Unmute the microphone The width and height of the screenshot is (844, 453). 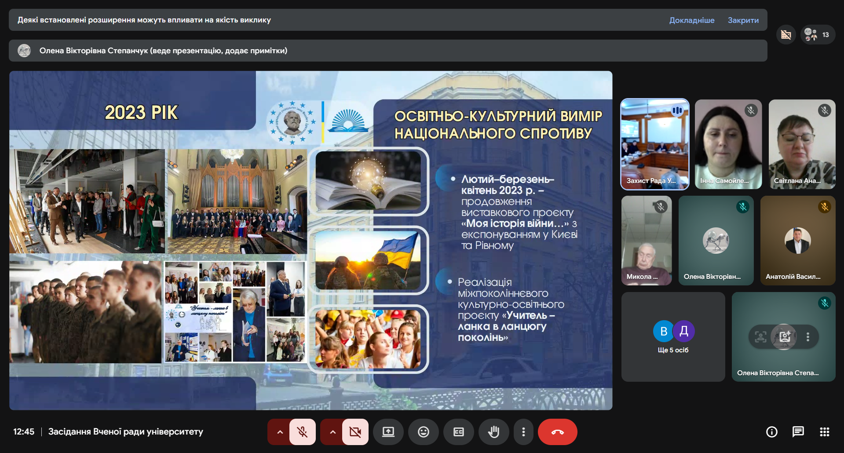point(302,431)
